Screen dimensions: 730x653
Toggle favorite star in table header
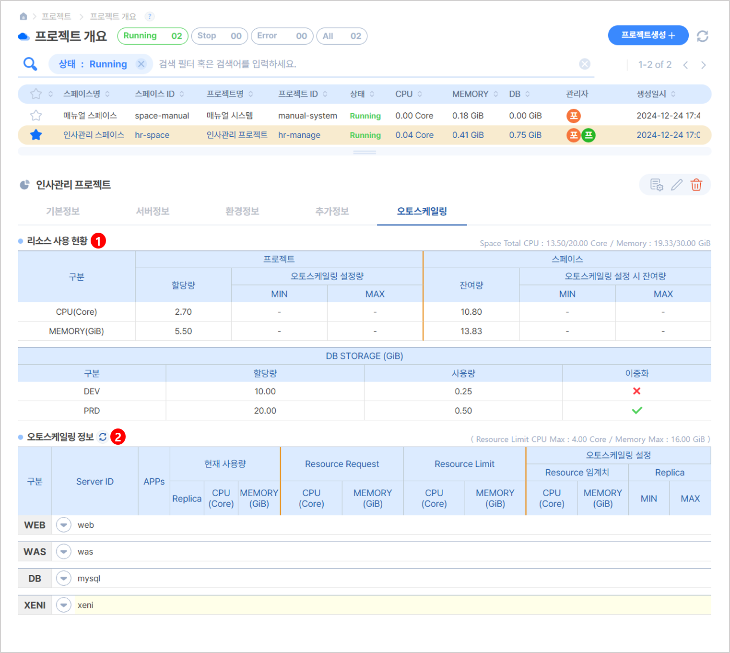click(x=36, y=94)
